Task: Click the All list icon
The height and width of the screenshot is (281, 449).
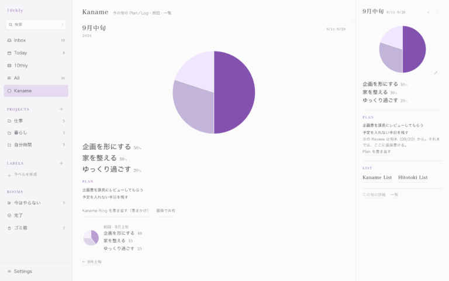Action: tap(9, 78)
